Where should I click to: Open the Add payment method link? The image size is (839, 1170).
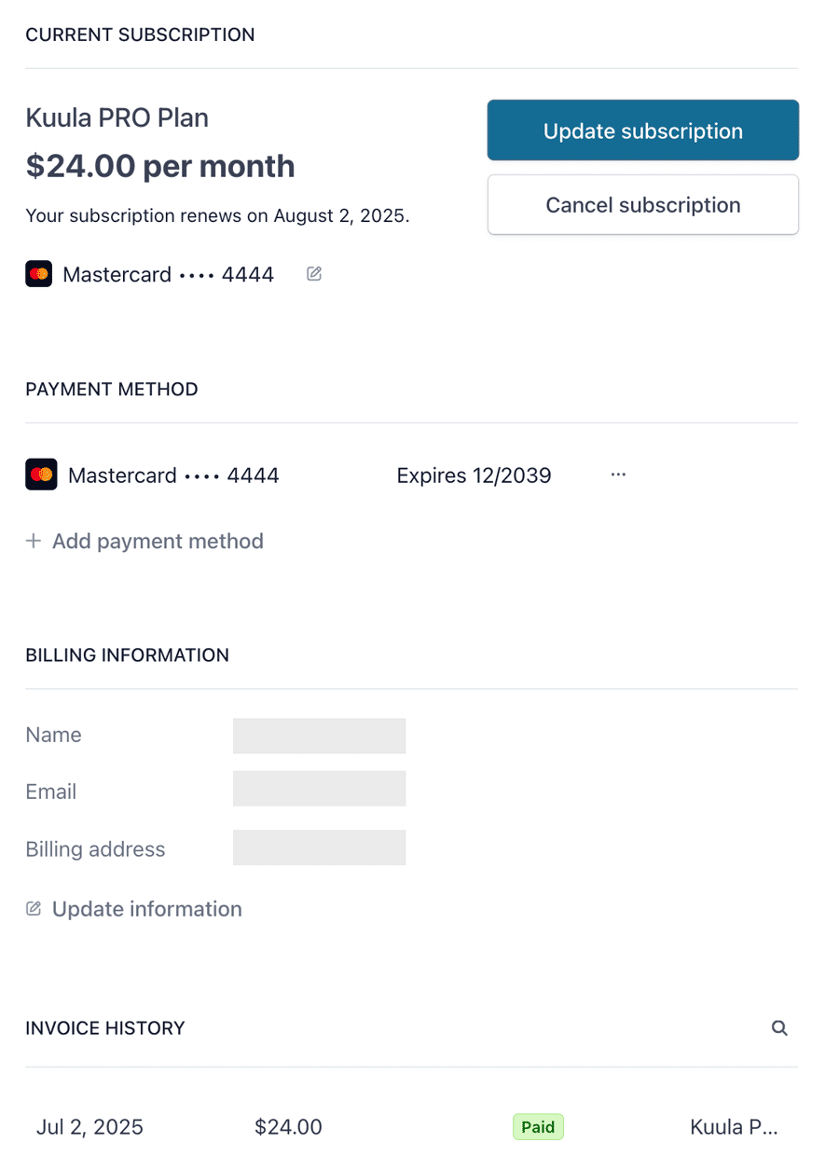(144, 541)
